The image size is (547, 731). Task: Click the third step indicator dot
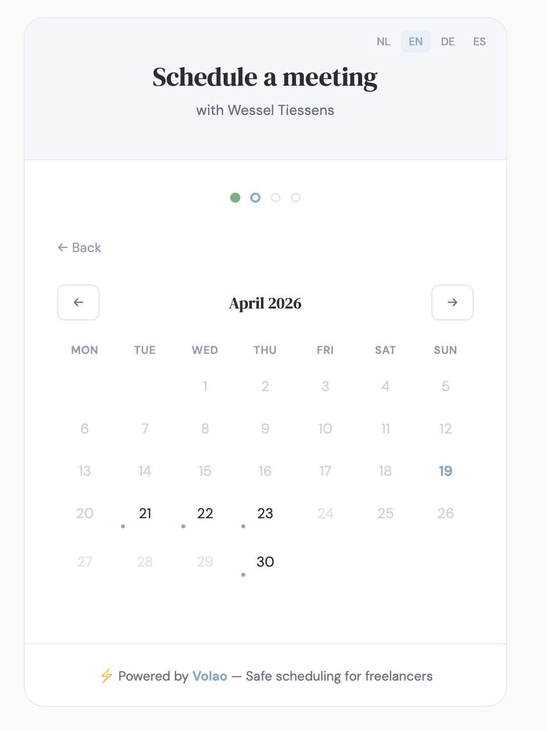(x=276, y=198)
